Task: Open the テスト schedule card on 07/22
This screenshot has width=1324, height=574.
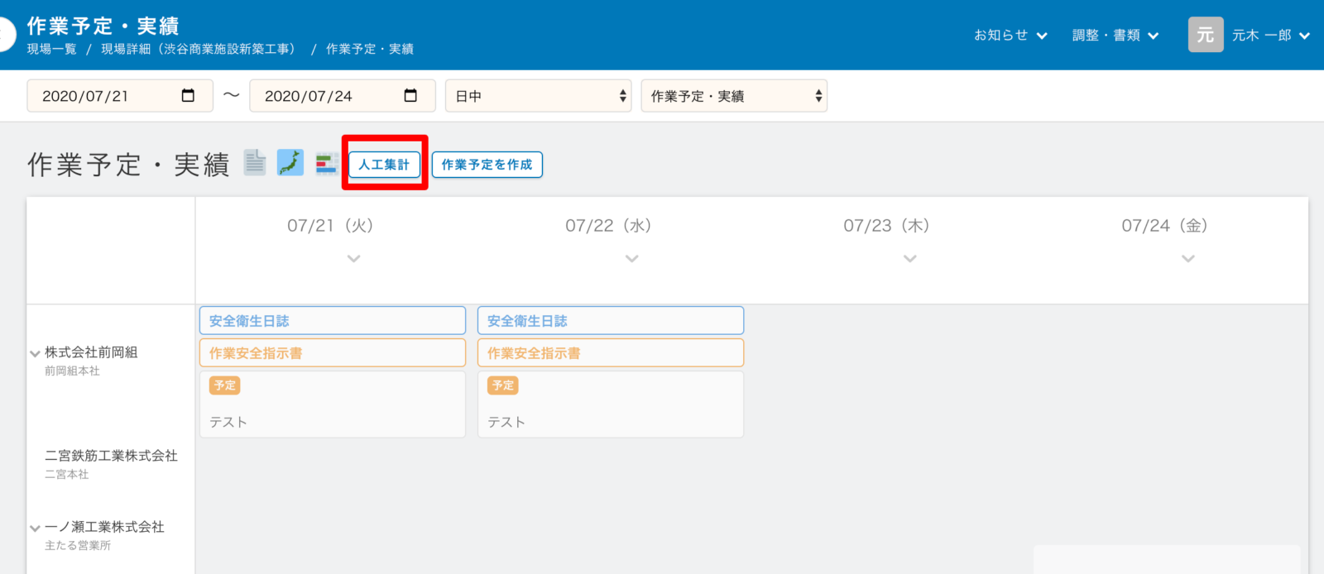Action: [x=611, y=404]
